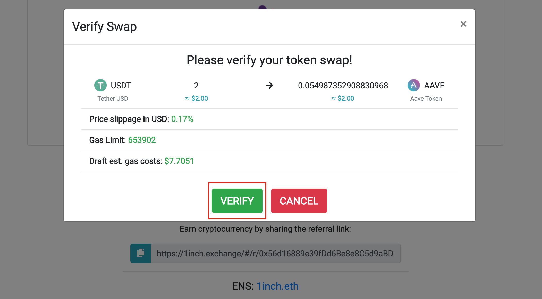Click the AAVE approx $2.00 value

tap(343, 98)
